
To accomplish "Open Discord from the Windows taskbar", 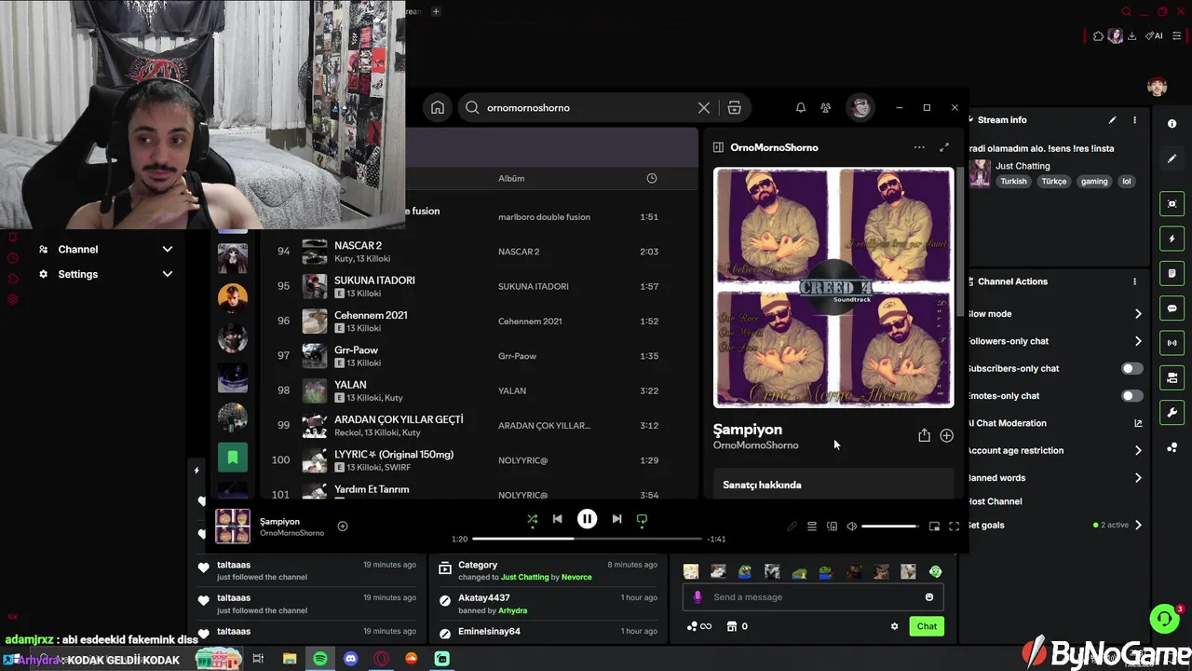I will click(x=350, y=659).
